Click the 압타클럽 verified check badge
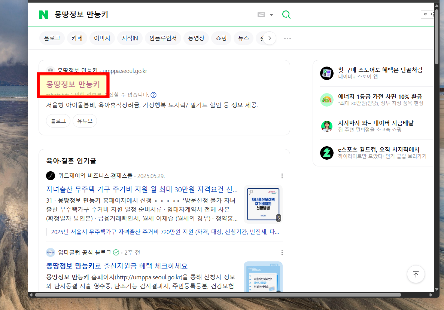Viewport: 444px width, 310px height. (116, 252)
